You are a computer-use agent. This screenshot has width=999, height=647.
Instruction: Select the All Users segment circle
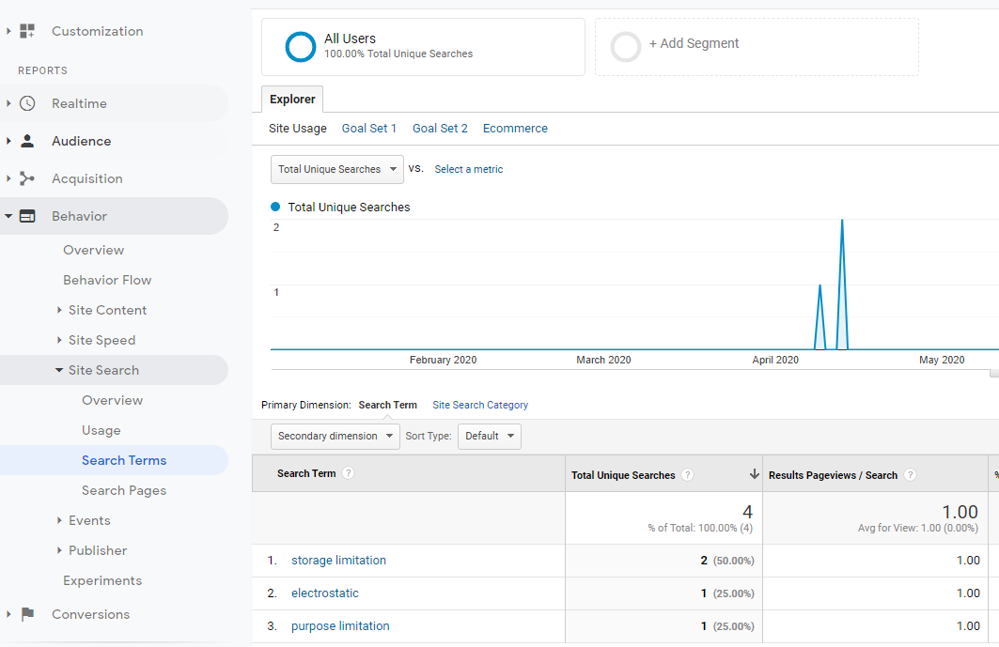click(301, 47)
